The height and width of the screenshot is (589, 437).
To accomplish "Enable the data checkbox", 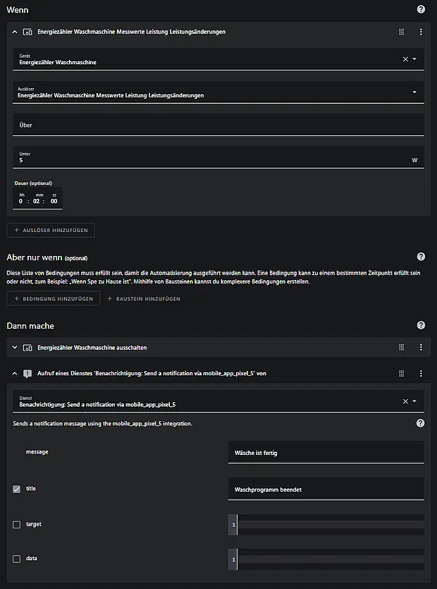I will (16, 559).
